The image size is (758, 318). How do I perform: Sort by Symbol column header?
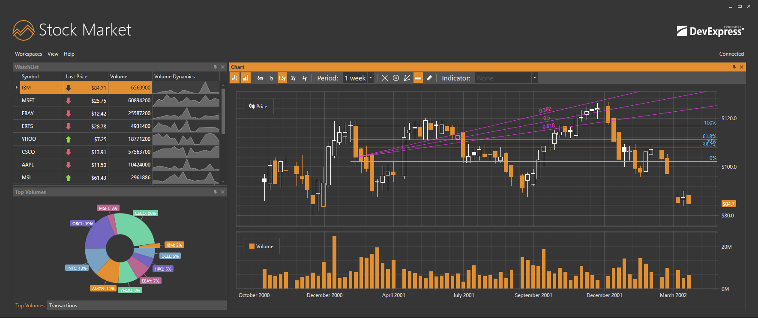click(x=42, y=77)
